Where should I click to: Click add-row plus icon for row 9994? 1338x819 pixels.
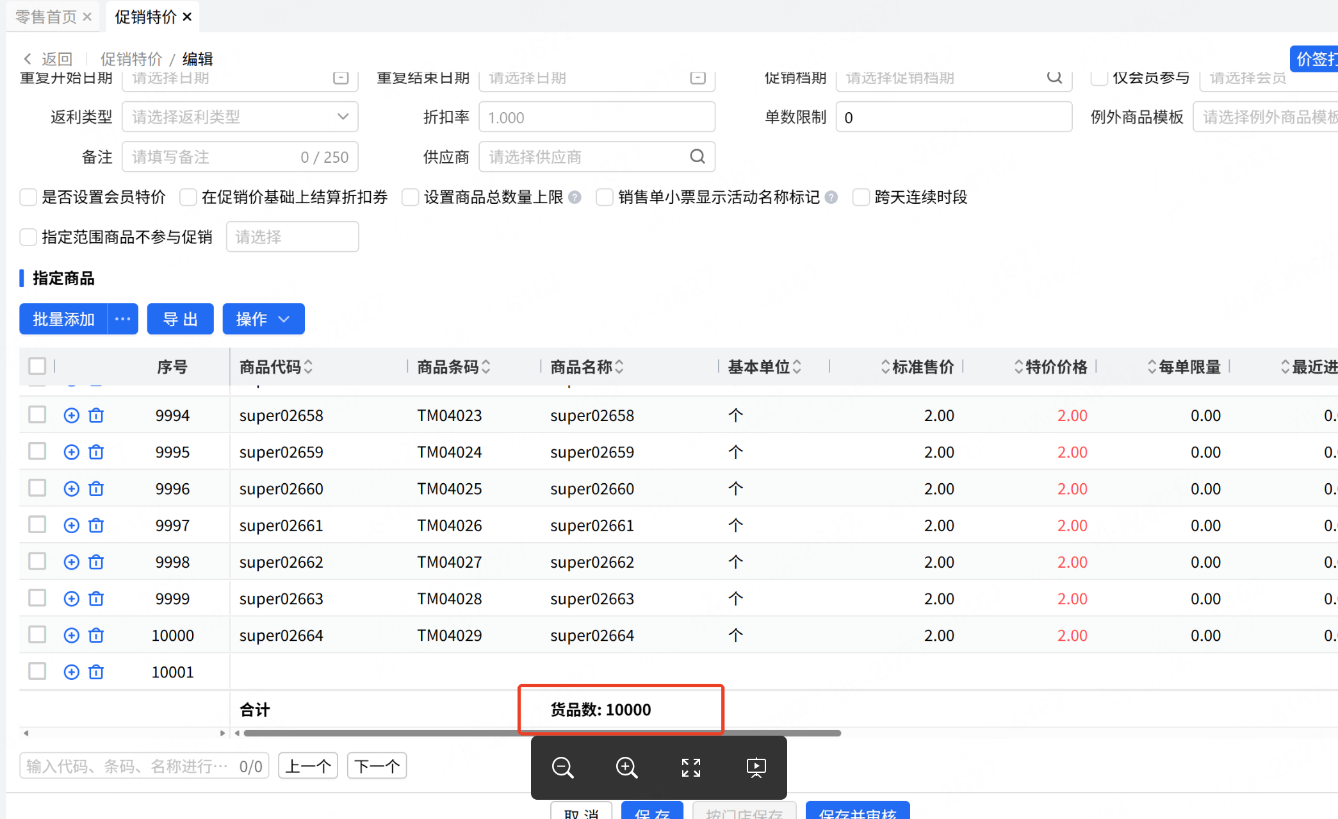[x=72, y=415]
